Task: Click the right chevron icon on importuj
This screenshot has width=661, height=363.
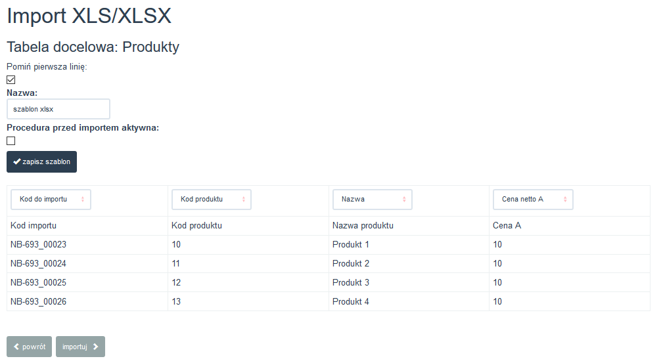Action: (x=96, y=347)
